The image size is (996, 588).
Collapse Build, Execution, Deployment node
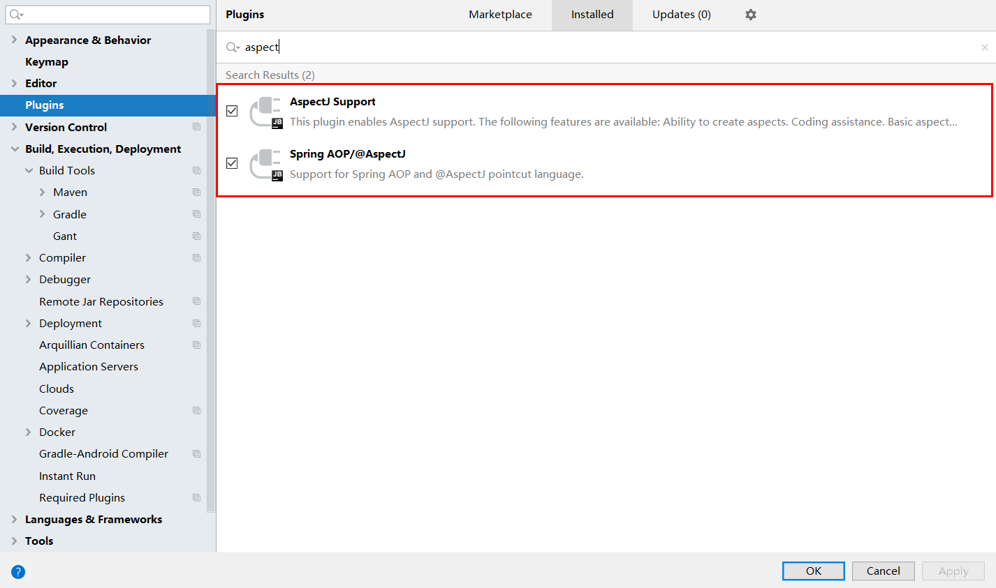pos(14,149)
